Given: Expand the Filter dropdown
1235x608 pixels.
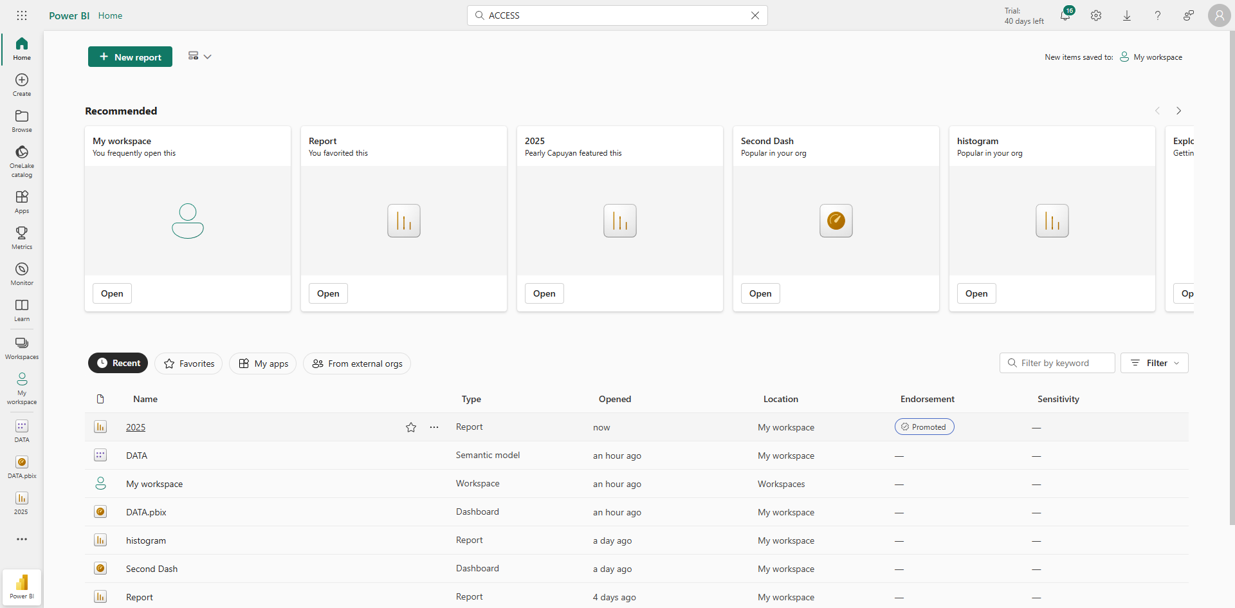Looking at the screenshot, I should pos(1155,363).
